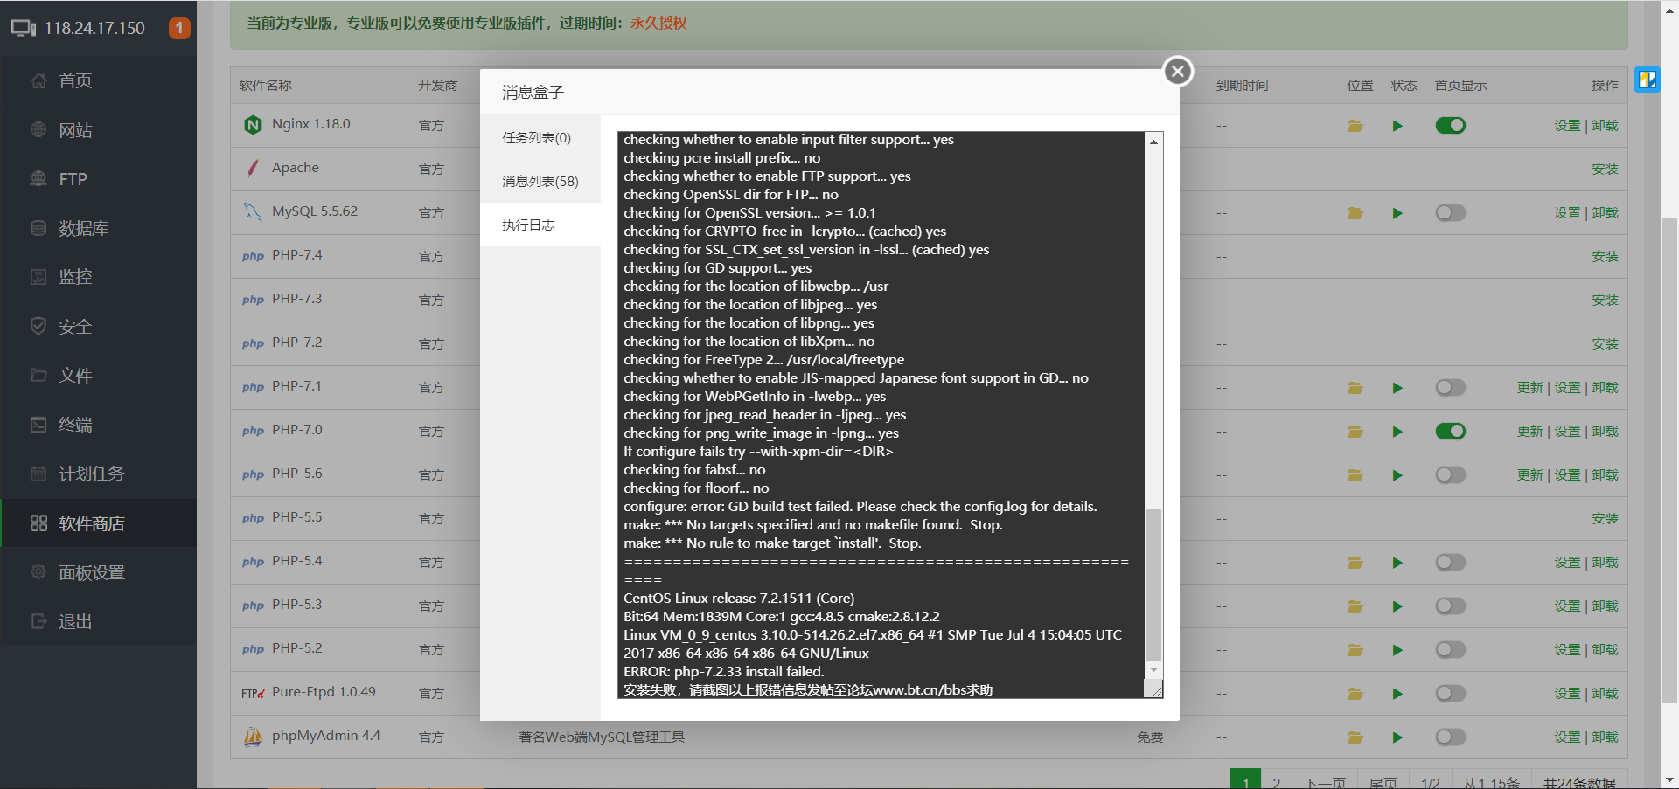Click PHP-7.1 status play icon
The width and height of the screenshot is (1679, 789).
point(1397,388)
